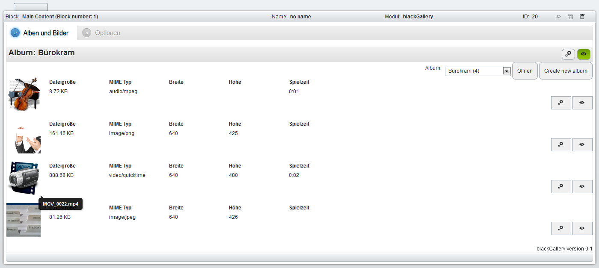Click Create new album button

click(566, 71)
